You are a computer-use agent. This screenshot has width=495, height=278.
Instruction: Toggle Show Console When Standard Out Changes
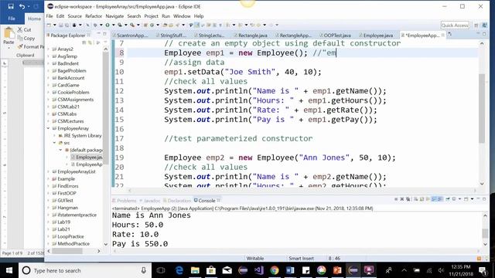click(x=434, y=199)
